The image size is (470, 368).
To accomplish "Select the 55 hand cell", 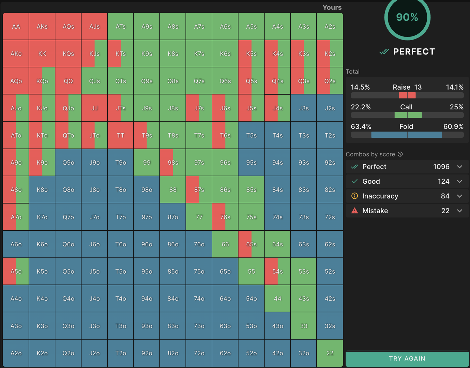I will click(252, 272).
